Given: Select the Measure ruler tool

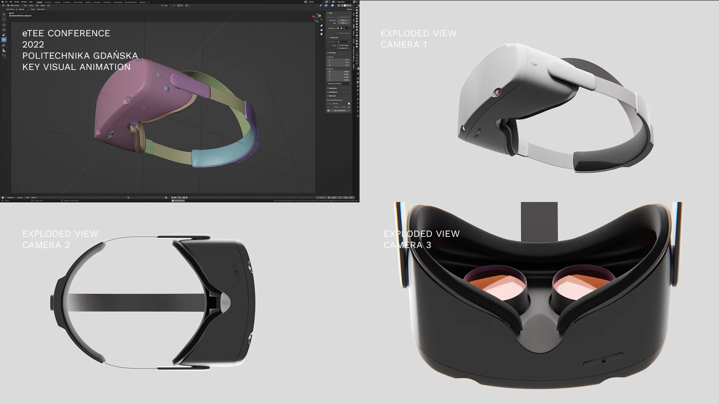Looking at the screenshot, I should pyautogui.click(x=4, y=50).
